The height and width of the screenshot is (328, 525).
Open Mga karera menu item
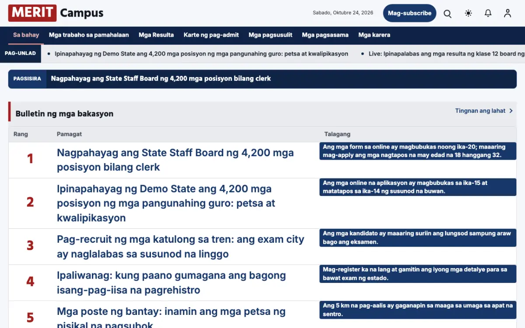pos(374,35)
